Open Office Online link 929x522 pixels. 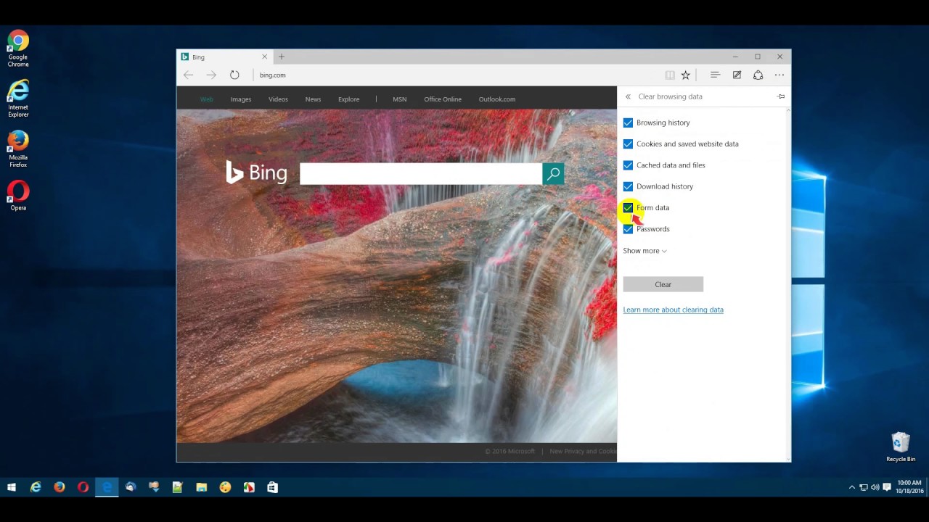click(443, 99)
